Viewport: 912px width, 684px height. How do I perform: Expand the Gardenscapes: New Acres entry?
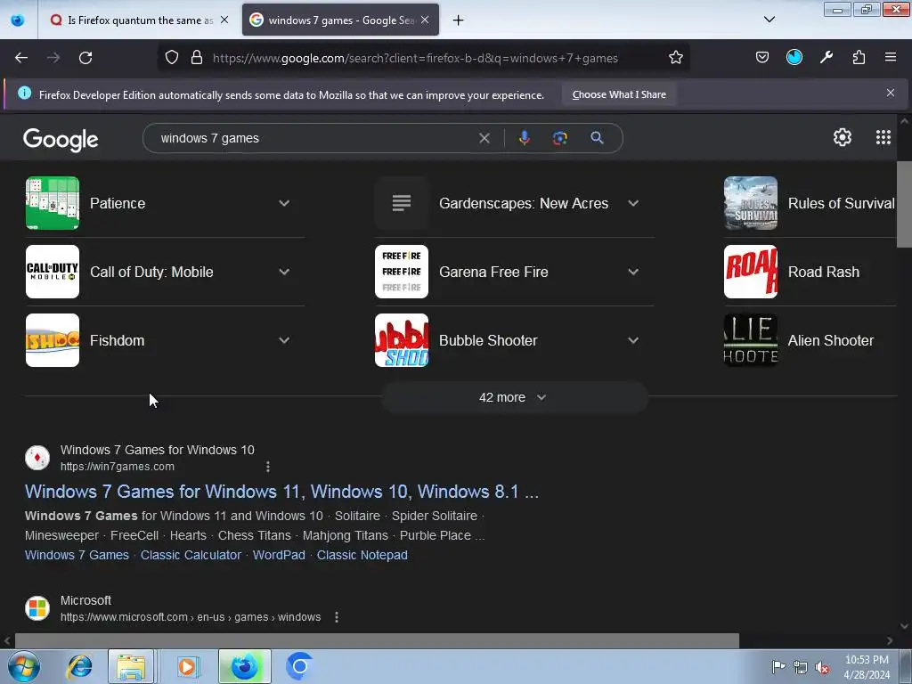[x=633, y=203]
